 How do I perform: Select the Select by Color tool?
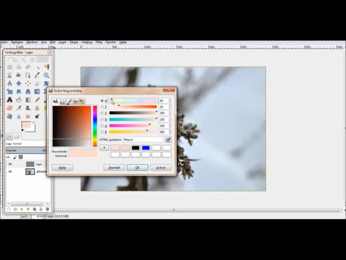tap(46, 67)
